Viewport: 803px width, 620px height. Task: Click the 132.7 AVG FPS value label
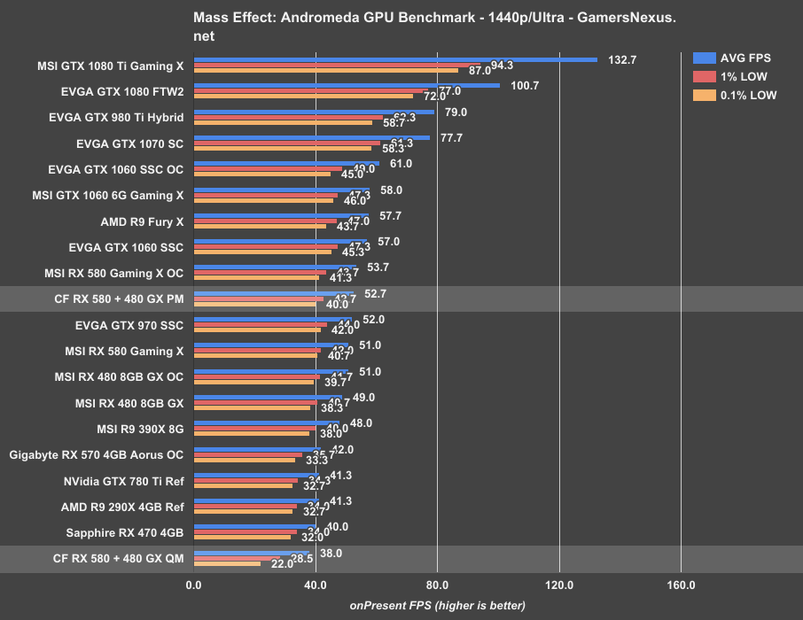click(x=623, y=59)
